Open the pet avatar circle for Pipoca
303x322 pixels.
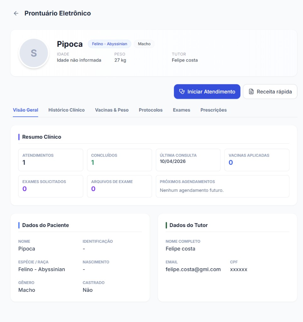[34, 53]
